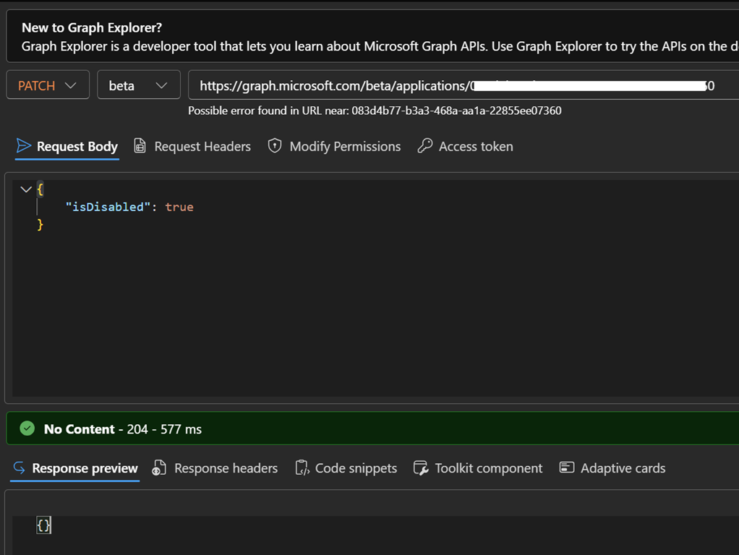Select the Adaptive cards tab
The height and width of the screenshot is (555, 739).
623,468
